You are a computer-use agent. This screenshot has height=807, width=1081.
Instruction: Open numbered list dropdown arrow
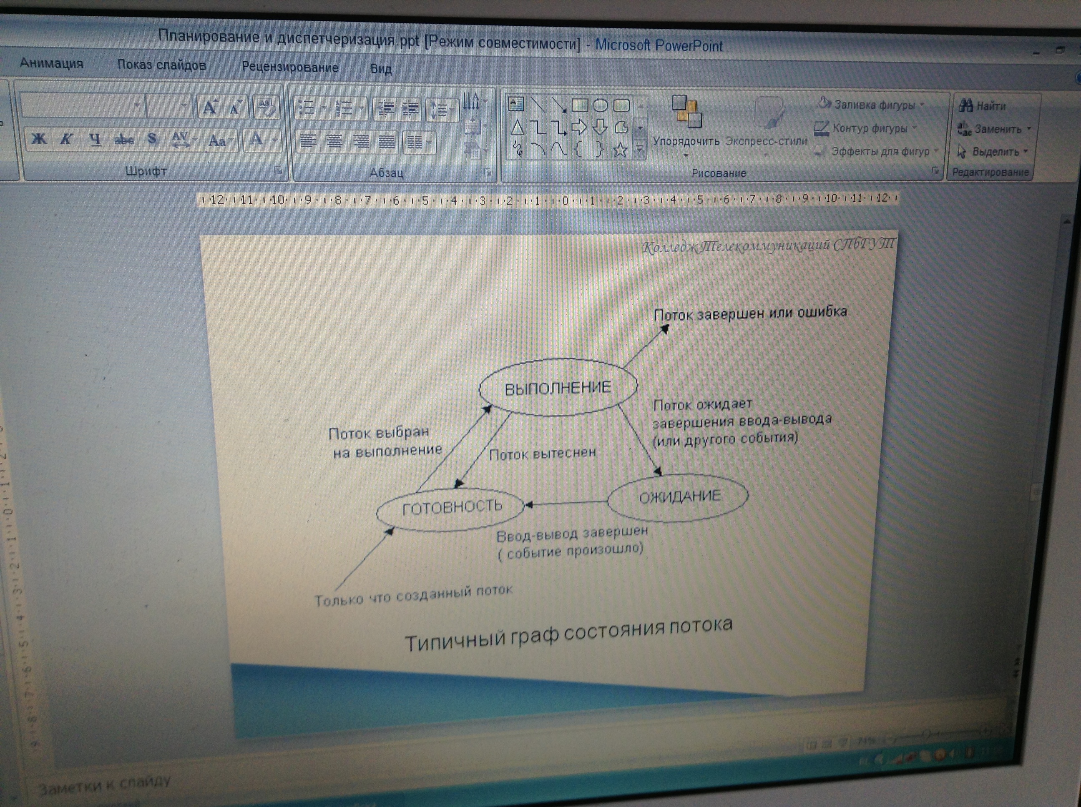coord(362,108)
